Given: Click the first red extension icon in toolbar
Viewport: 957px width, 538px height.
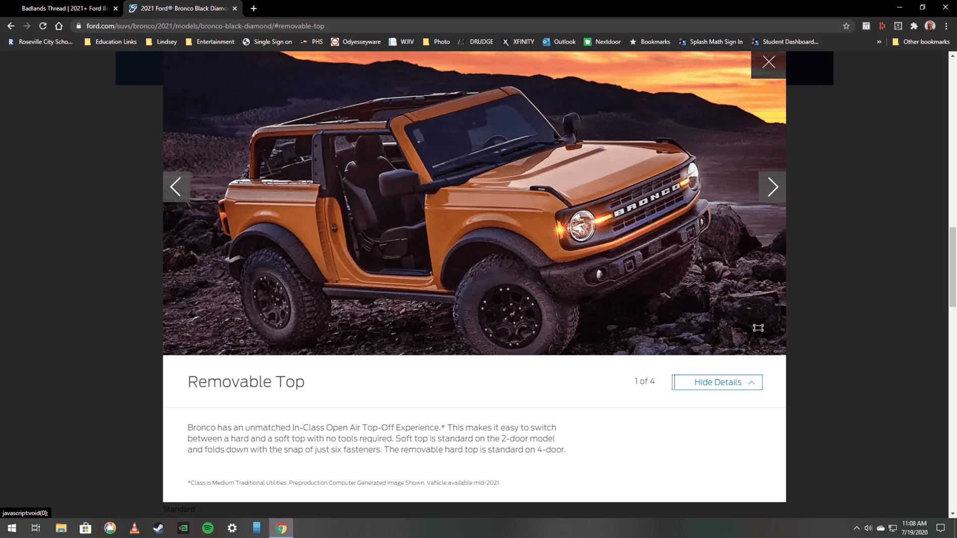Looking at the screenshot, I should coord(882,26).
